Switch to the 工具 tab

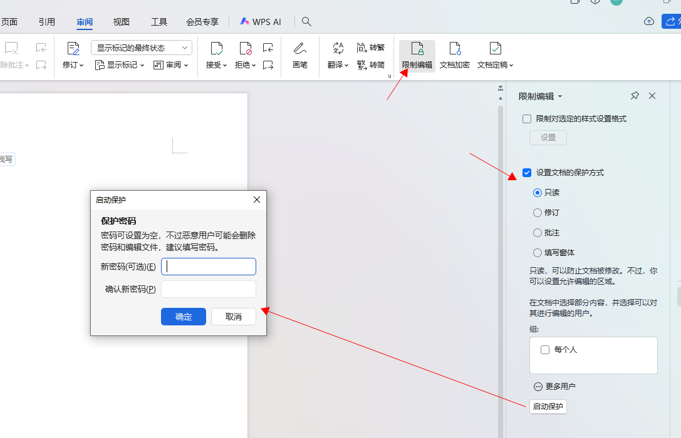pos(159,22)
